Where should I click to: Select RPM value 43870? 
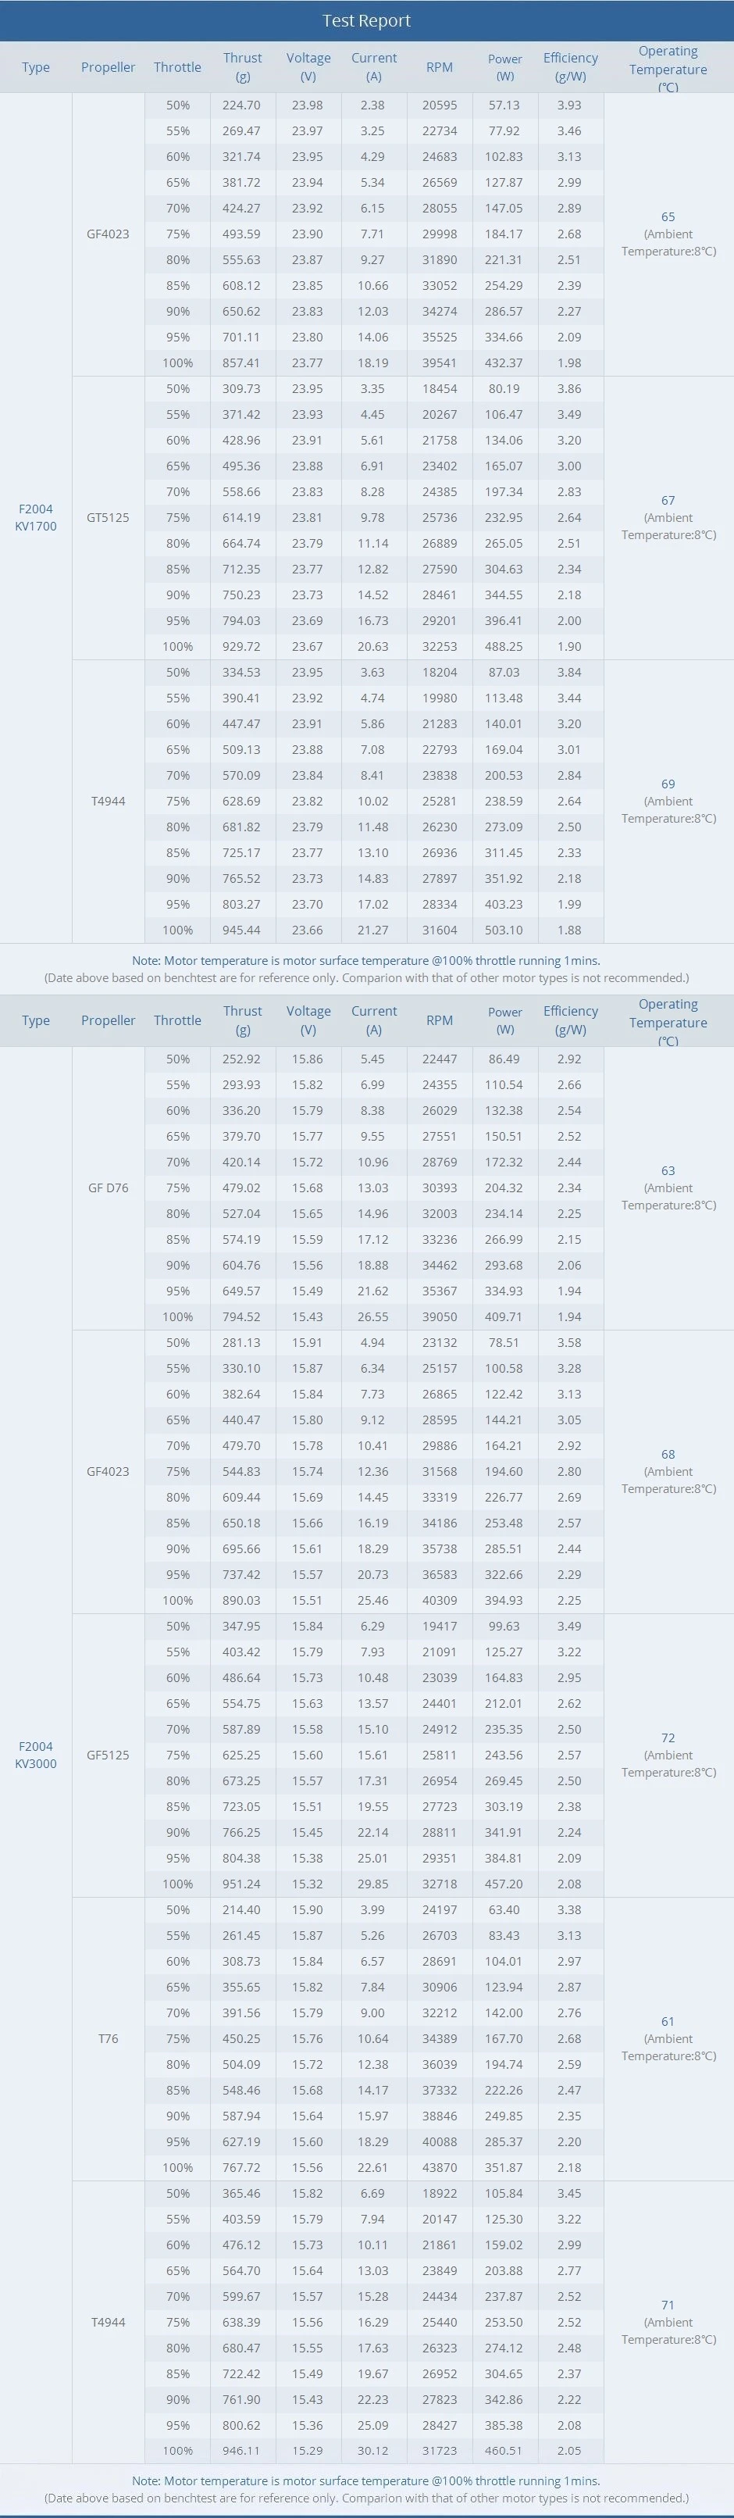pyautogui.click(x=439, y=2167)
